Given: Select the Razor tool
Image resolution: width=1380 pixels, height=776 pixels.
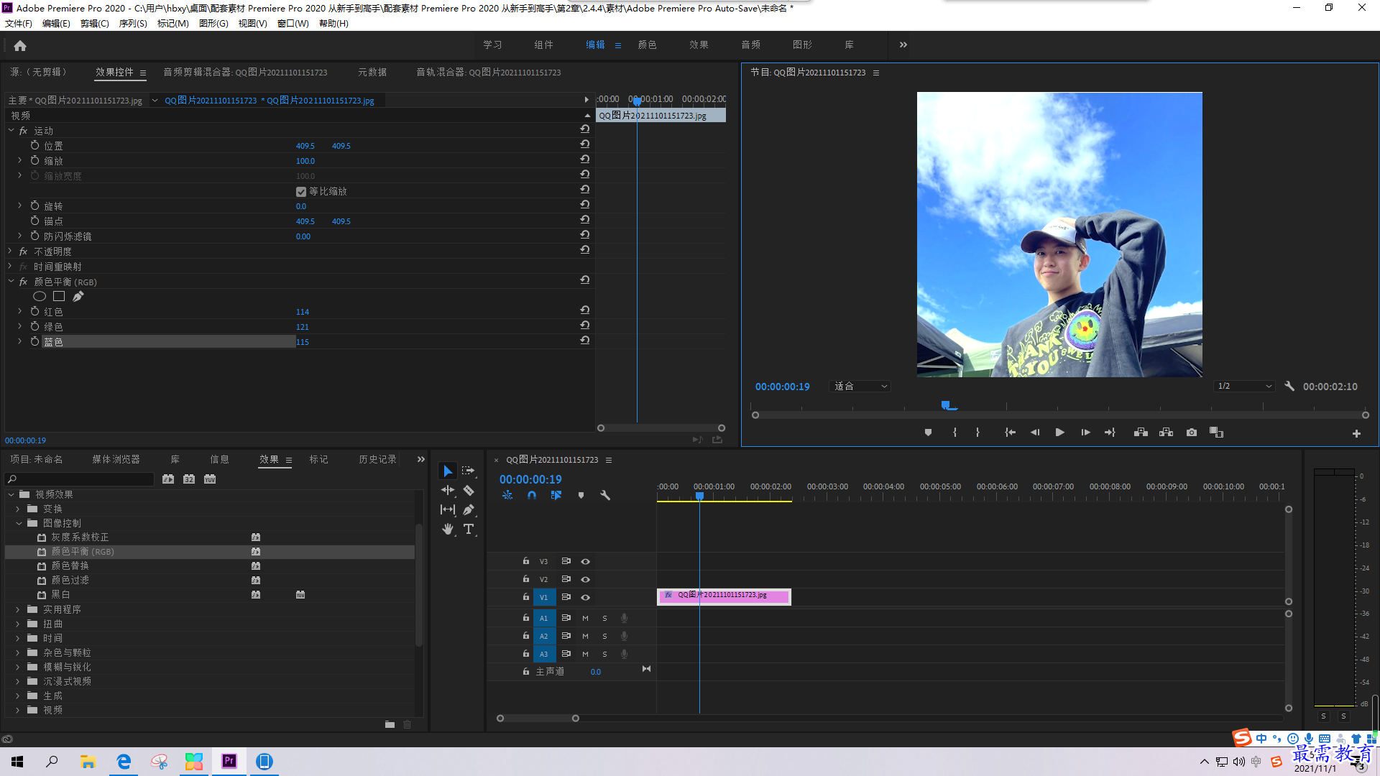Looking at the screenshot, I should (x=469, y=491).
